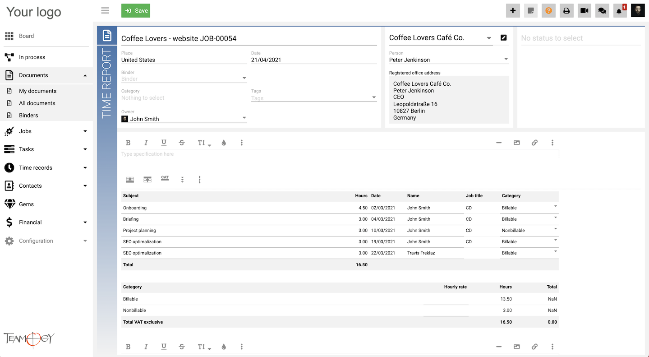This screenshot has width=649, height=357.
Task: Click the document title field Coffee Lovers - website
Action: (249, 38)
